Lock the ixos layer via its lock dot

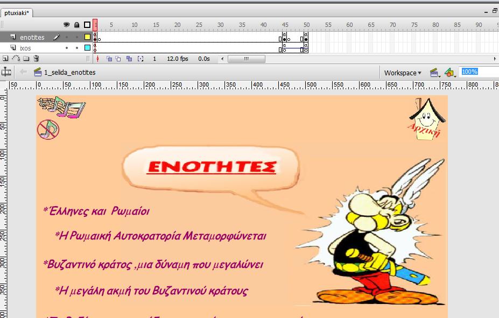pyautogui.click(x=76, y=48)
